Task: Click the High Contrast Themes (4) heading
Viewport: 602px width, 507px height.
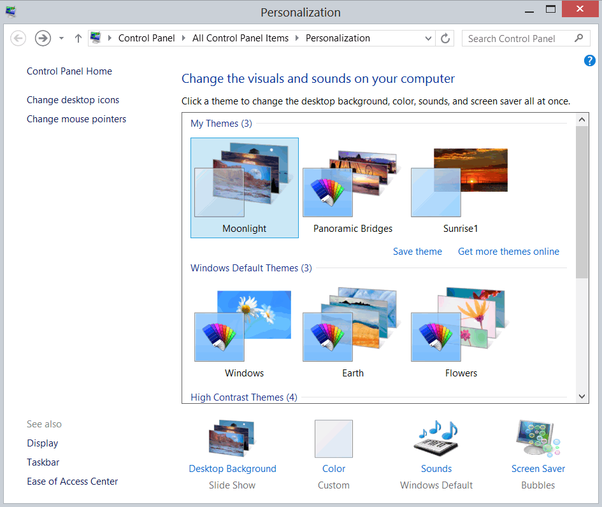Action: click(244, 397)
